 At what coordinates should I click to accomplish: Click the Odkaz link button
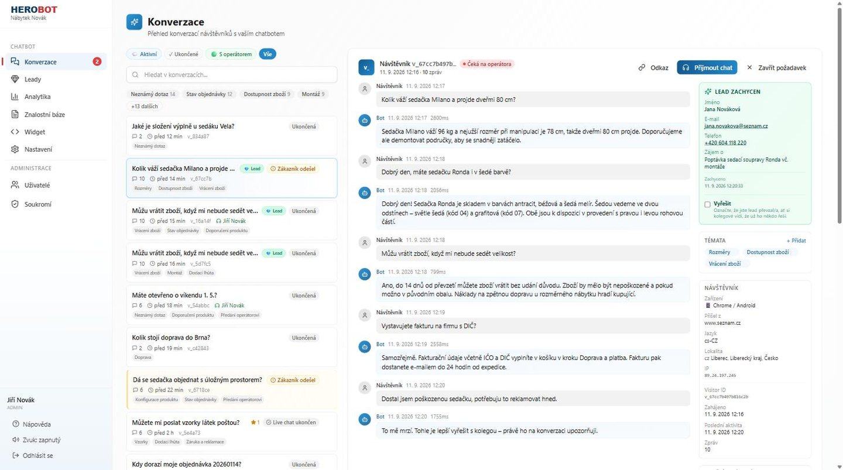point(653,67)
